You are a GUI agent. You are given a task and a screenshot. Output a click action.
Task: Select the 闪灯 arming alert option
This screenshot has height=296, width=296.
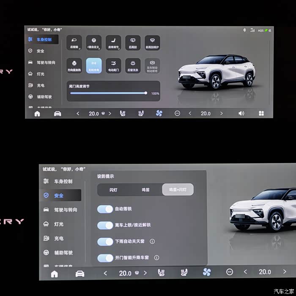click(x=113, y=190)
